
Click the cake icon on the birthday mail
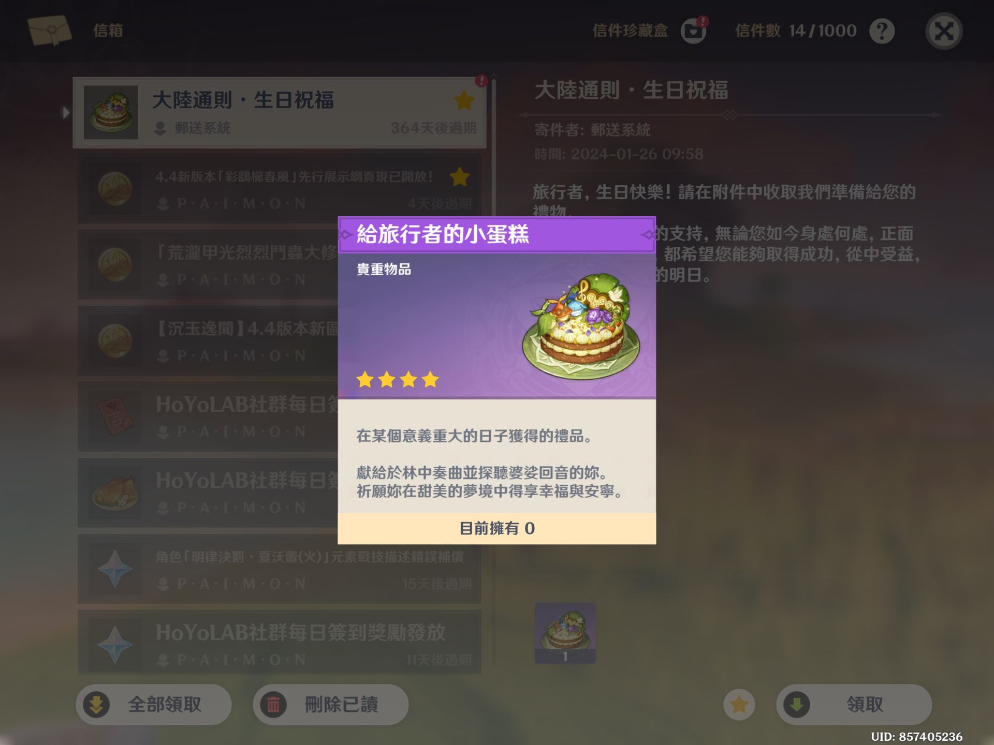(x=111, y=112)
